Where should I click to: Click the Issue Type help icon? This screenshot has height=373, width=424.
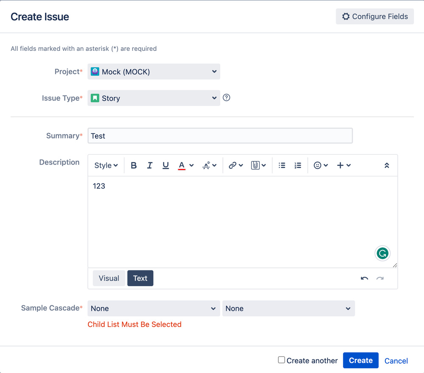(226, 97)
